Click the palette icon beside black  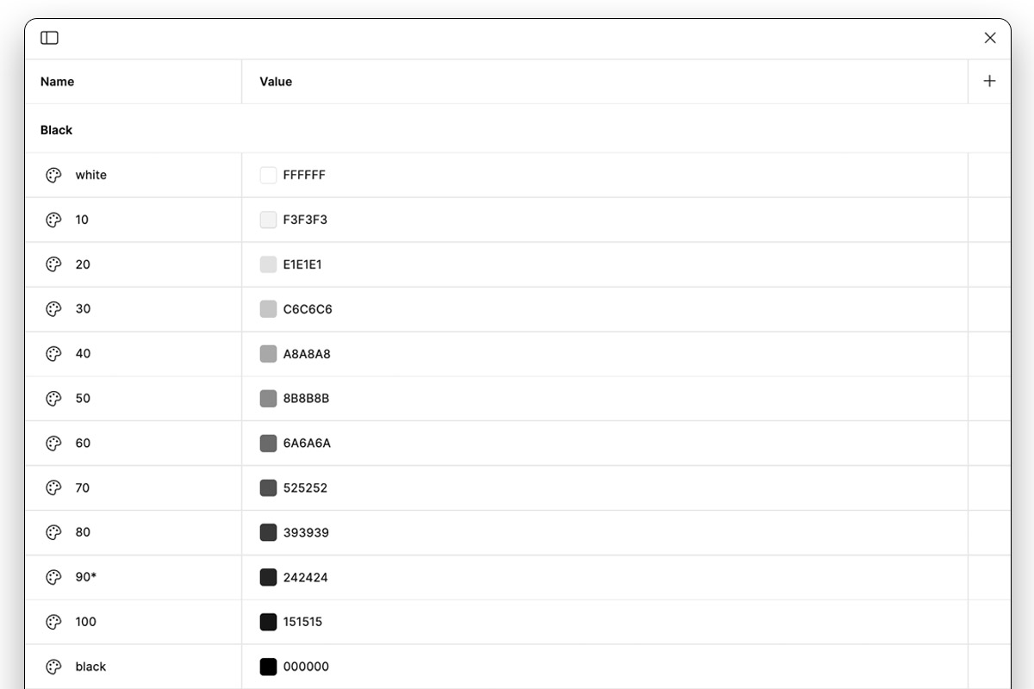(x=53, y=667)
